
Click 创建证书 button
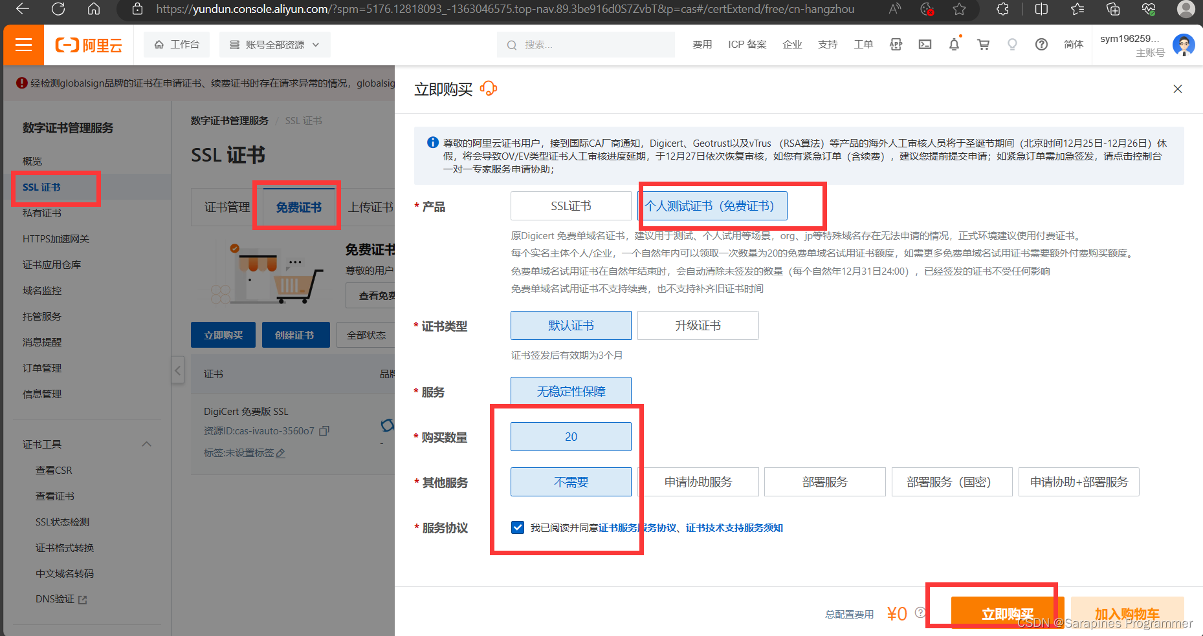pyautogui.click(x=294, y=335)
